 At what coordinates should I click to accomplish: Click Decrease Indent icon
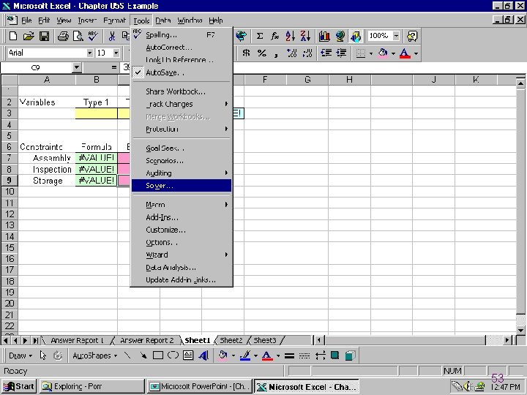(326, 53)
